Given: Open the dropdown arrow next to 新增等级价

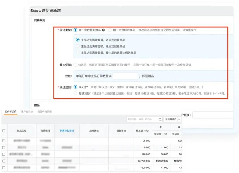Looking at the screenshot, I should pyautogui.click(x=179, y=119).
